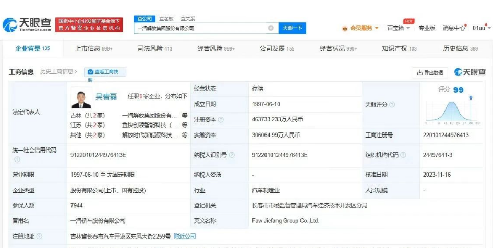This screenshot has height=248, width=493.
Task: Click the 解放时代新能源科技 company link
Action: [149, 135]
